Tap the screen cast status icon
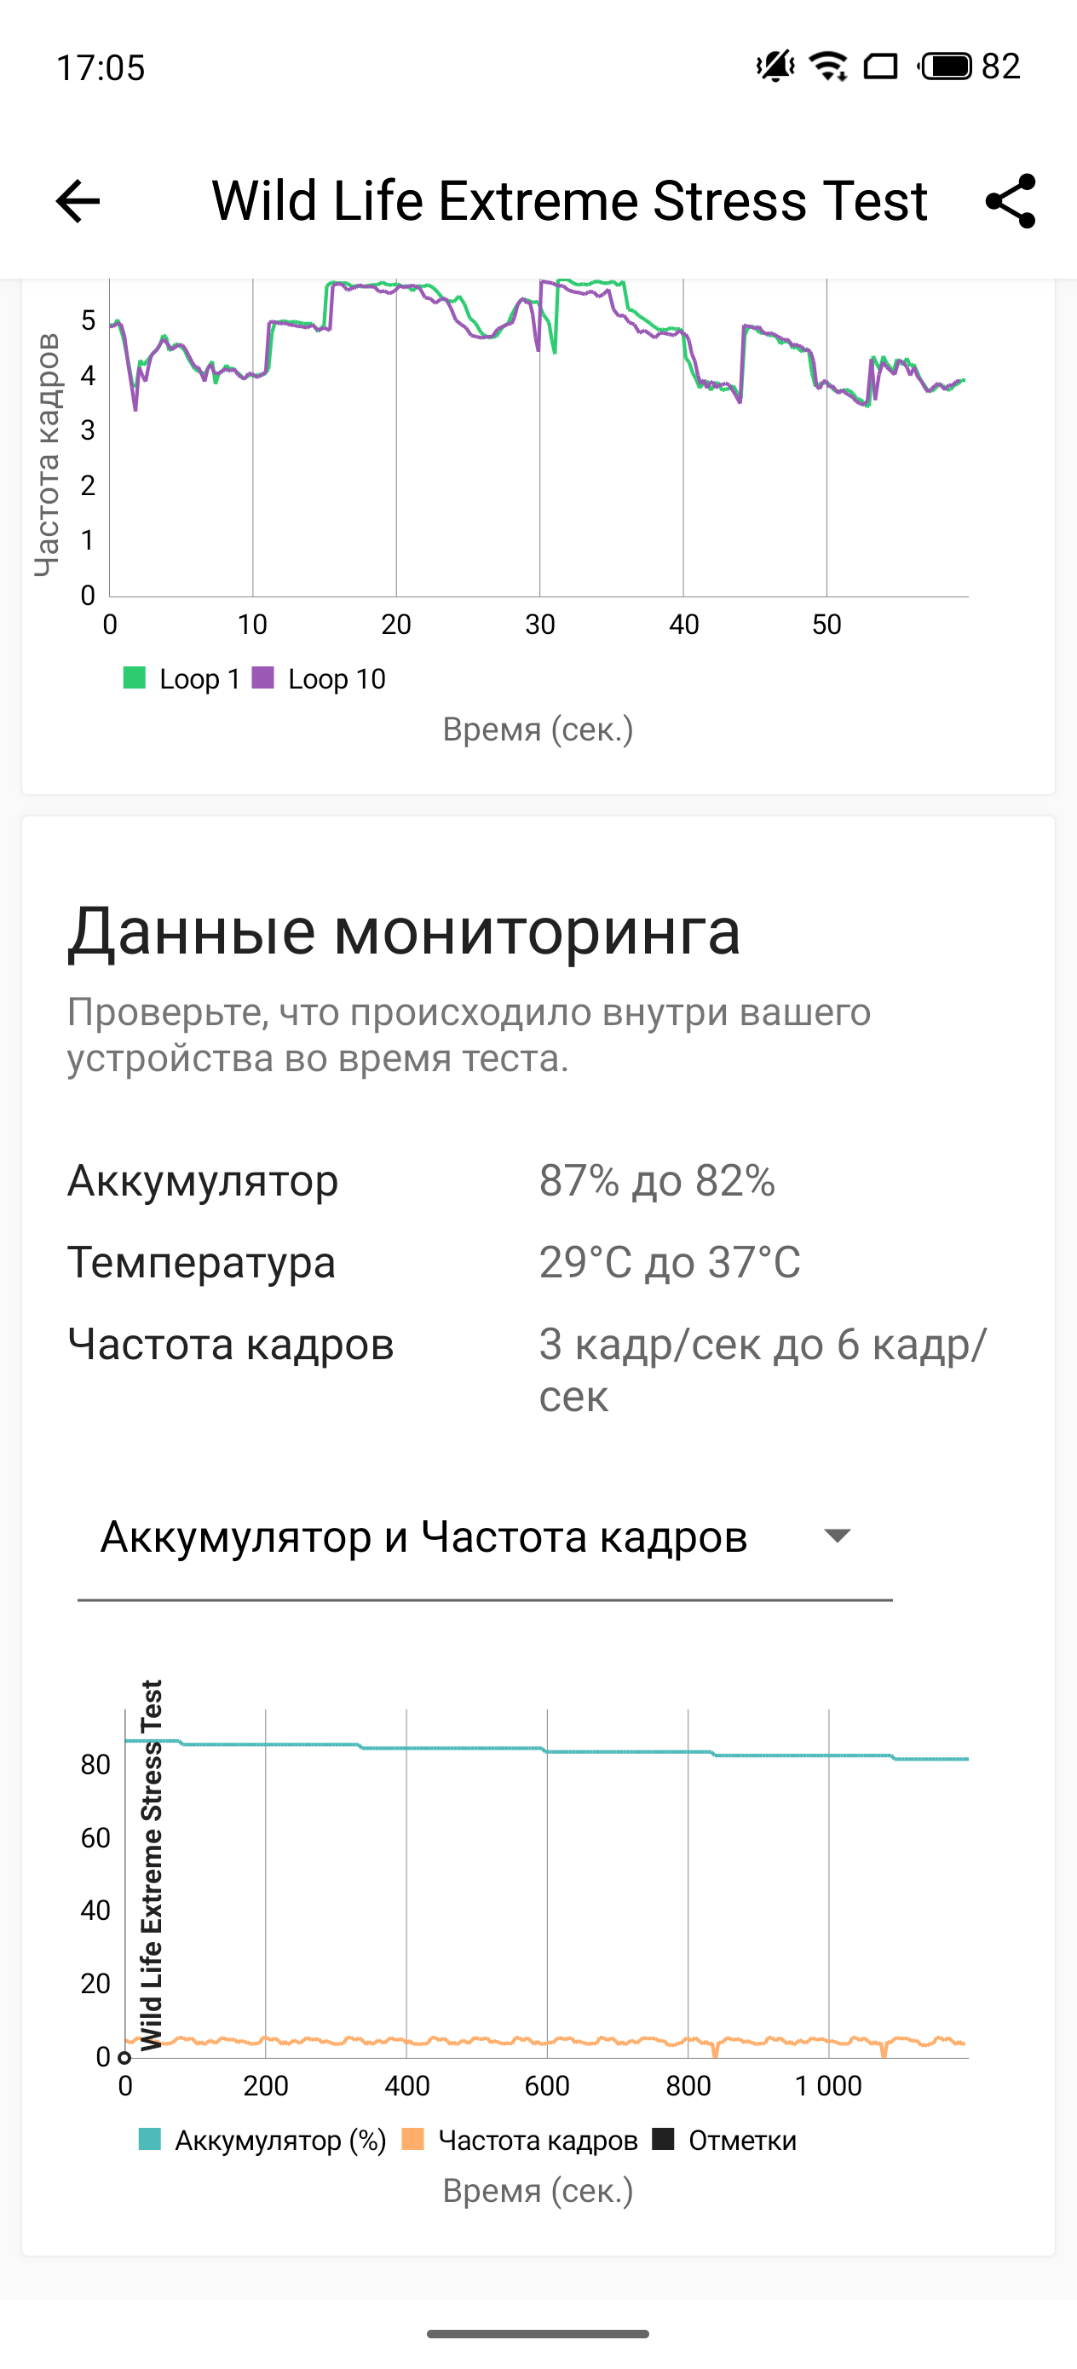1077x2369 pixels. [x=880, y=66]
